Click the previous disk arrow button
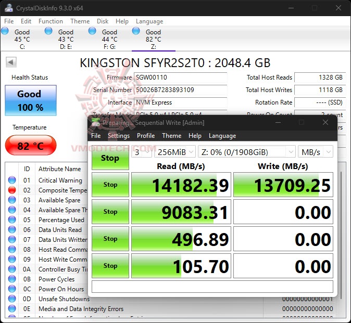The width and height of the screenshot is (351, 323). click(x=11, y=62)
